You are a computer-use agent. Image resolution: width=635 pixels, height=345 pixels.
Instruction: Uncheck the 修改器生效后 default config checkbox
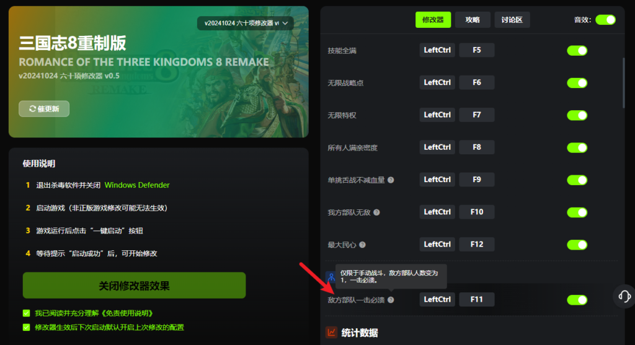pyautogui.click(x=26, y=327)
